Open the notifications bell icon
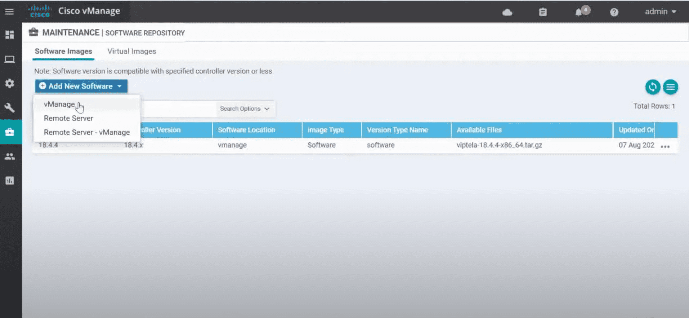Viewport: 689px width, 318px height. 579,12
